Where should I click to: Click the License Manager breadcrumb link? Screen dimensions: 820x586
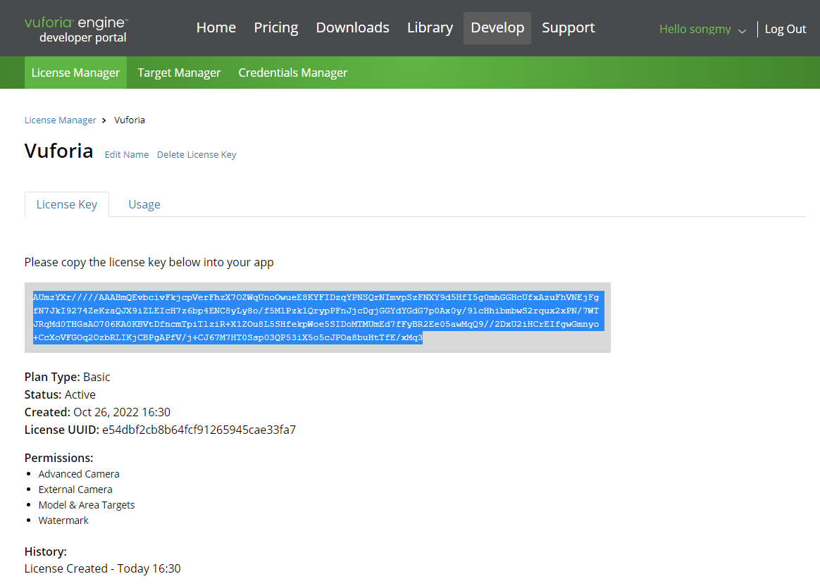point(60,120)
